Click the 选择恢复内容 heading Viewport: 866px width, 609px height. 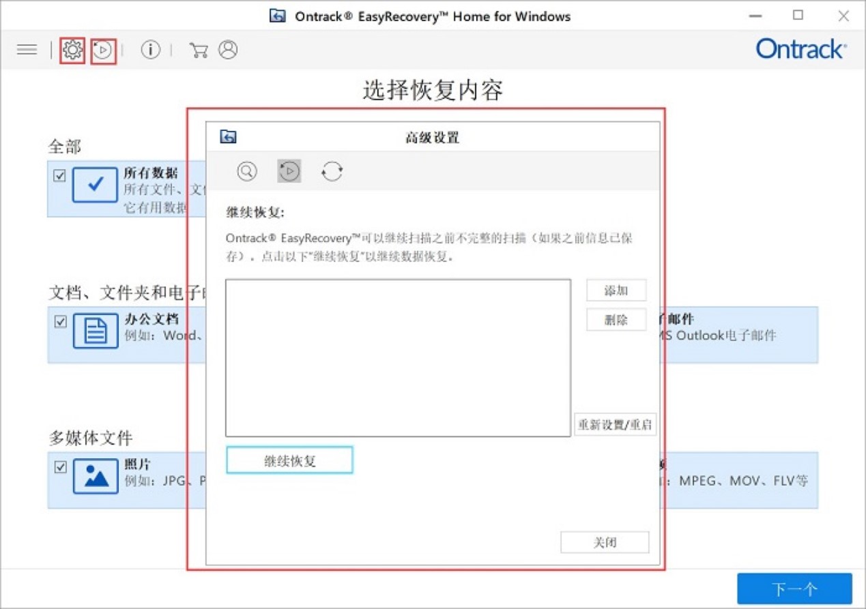[433, 91]
